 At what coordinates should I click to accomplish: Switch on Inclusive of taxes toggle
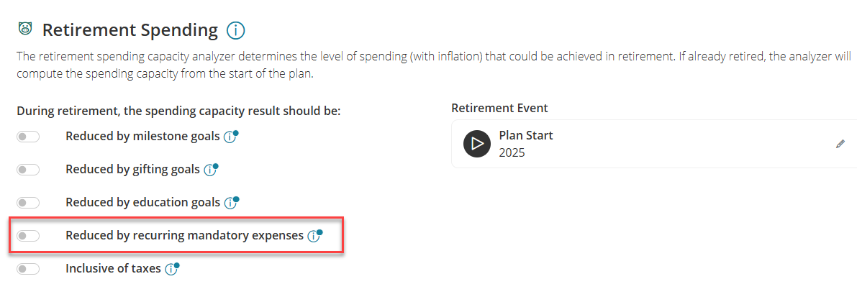click(28, 269)
